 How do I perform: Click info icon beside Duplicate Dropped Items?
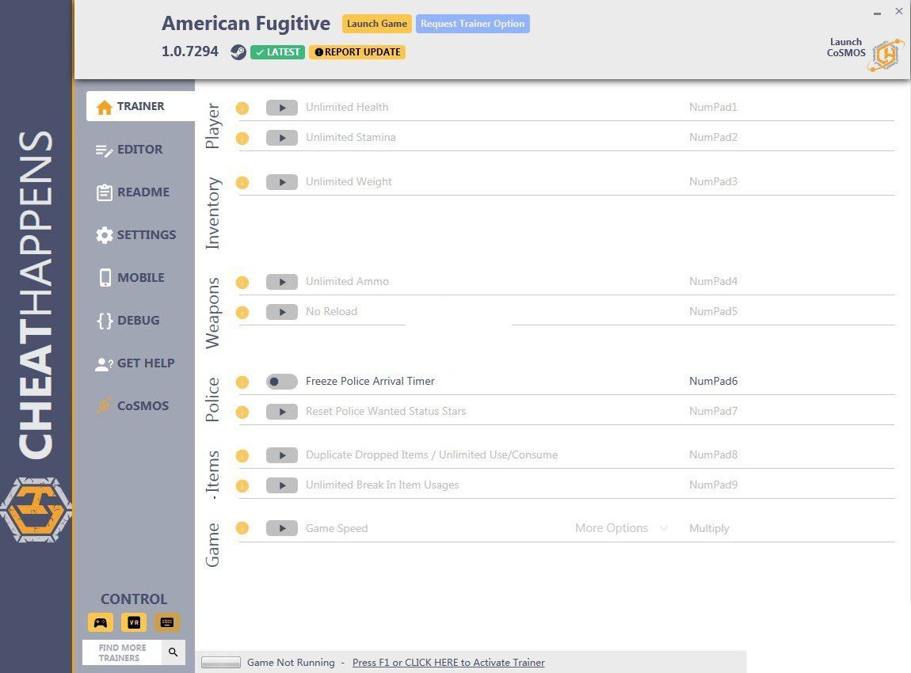point(242,456)
